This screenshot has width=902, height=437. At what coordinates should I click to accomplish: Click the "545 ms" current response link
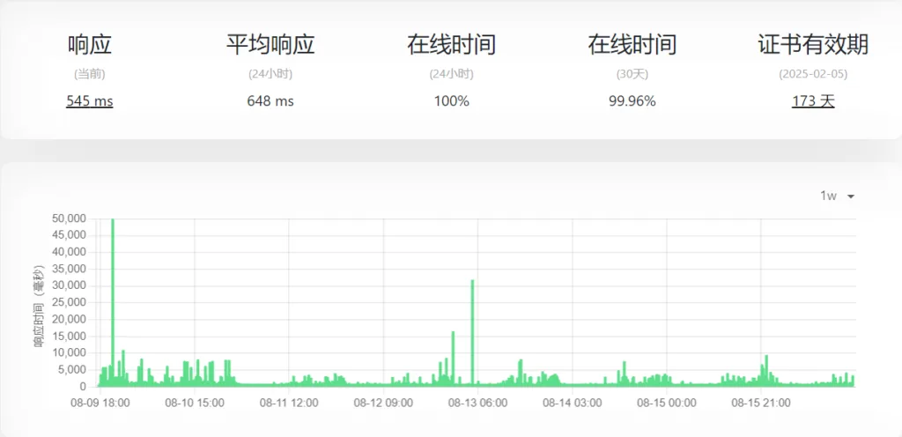point(90,101)
